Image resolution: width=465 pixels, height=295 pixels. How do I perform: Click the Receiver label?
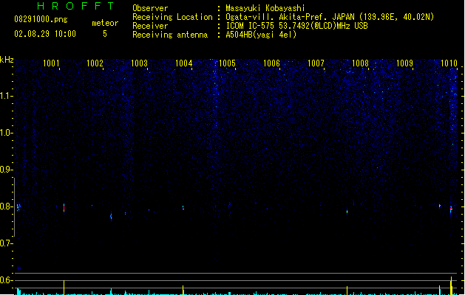coord(150,26)
